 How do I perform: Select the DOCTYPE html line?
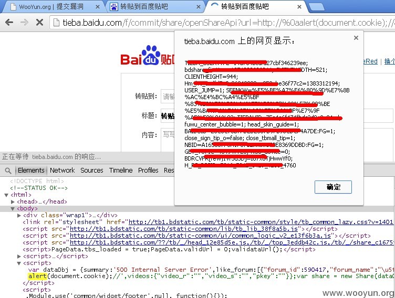coord(37,181)
